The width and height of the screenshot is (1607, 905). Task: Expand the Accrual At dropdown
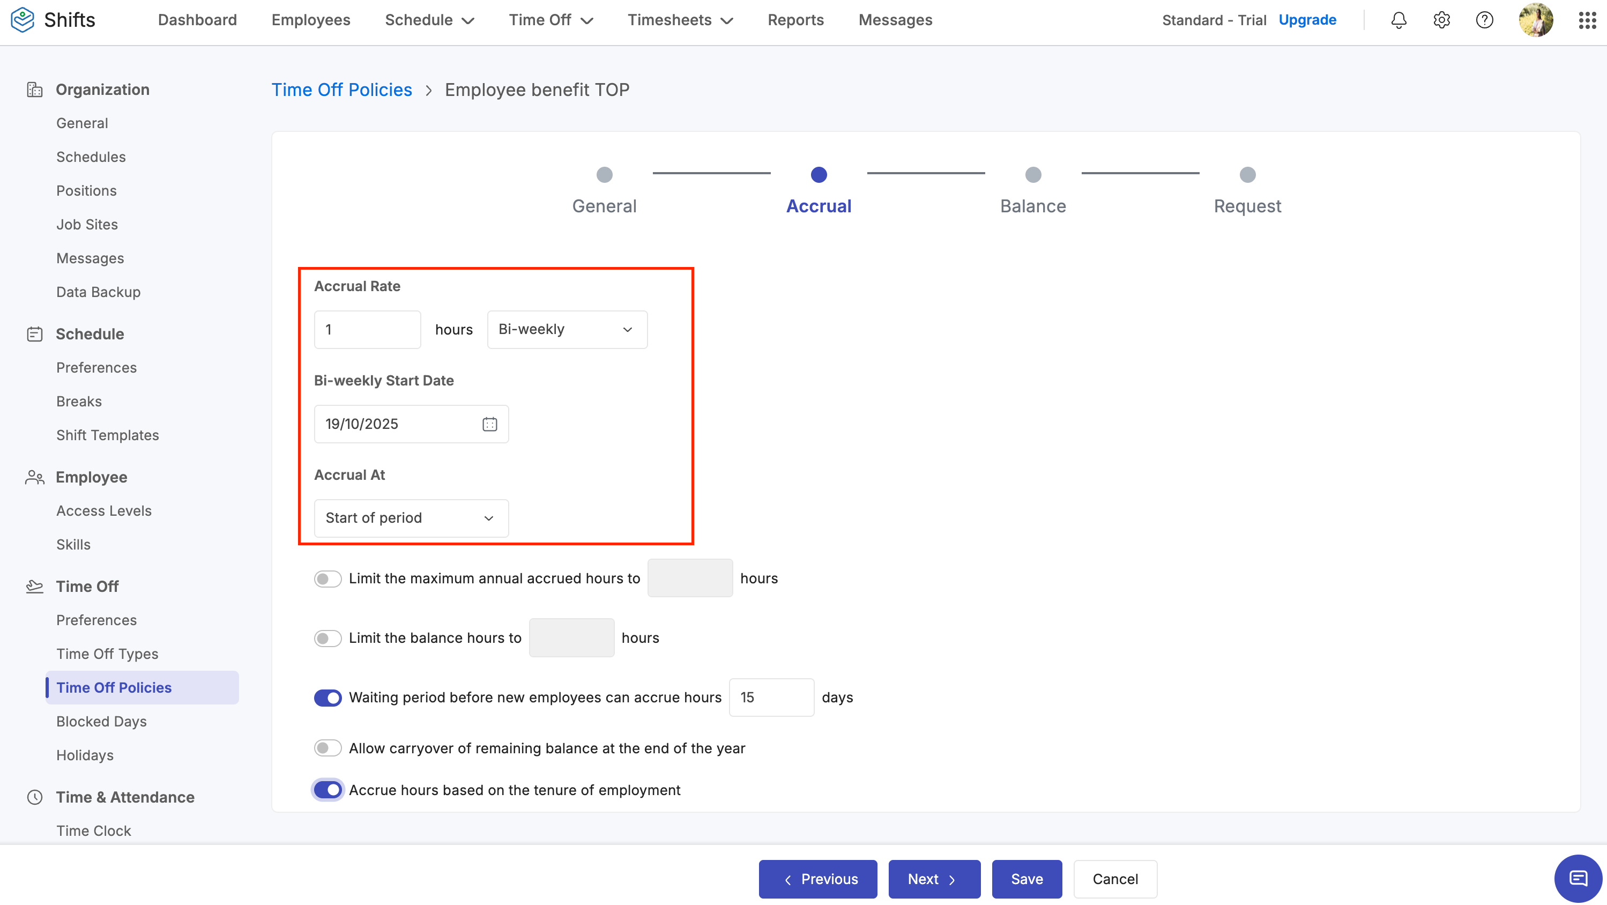[411, 518]
